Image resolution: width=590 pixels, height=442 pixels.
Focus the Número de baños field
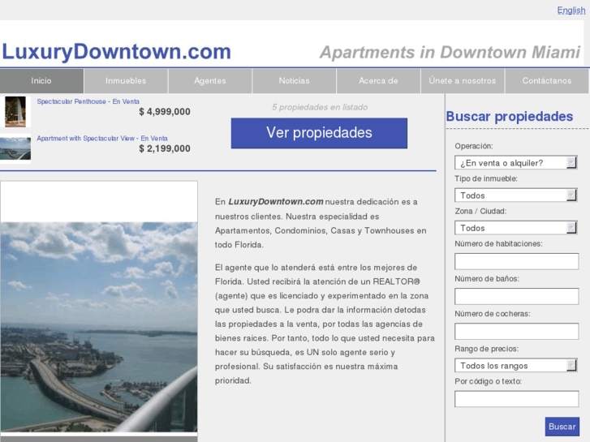(x=517, y=296)
